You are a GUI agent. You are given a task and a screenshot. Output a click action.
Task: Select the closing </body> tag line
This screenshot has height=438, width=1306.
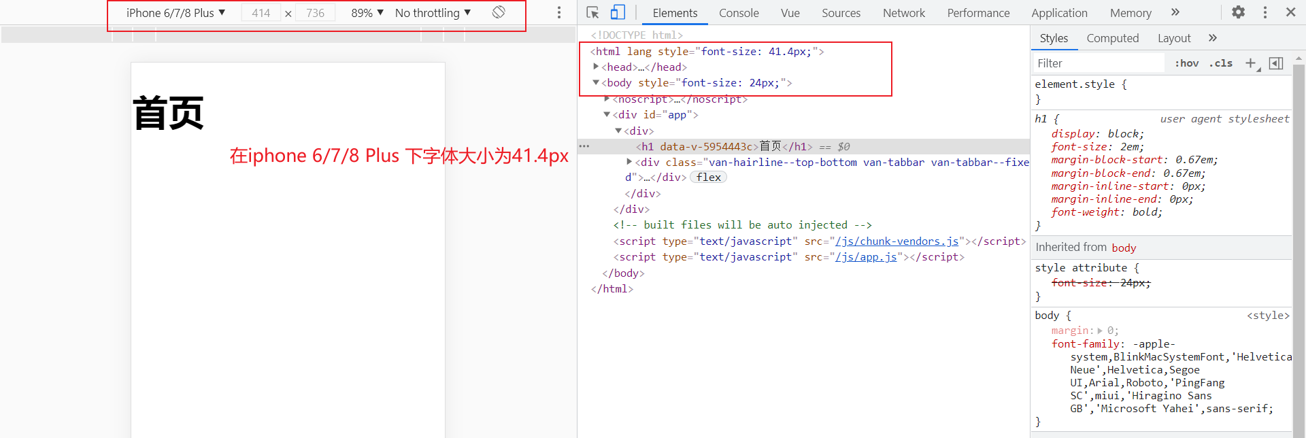point(623,273)
